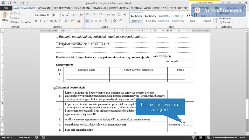Pick the red font color button
Viewport: 249px width, 140px height.
pyautogui.click(x=79, y=21)
